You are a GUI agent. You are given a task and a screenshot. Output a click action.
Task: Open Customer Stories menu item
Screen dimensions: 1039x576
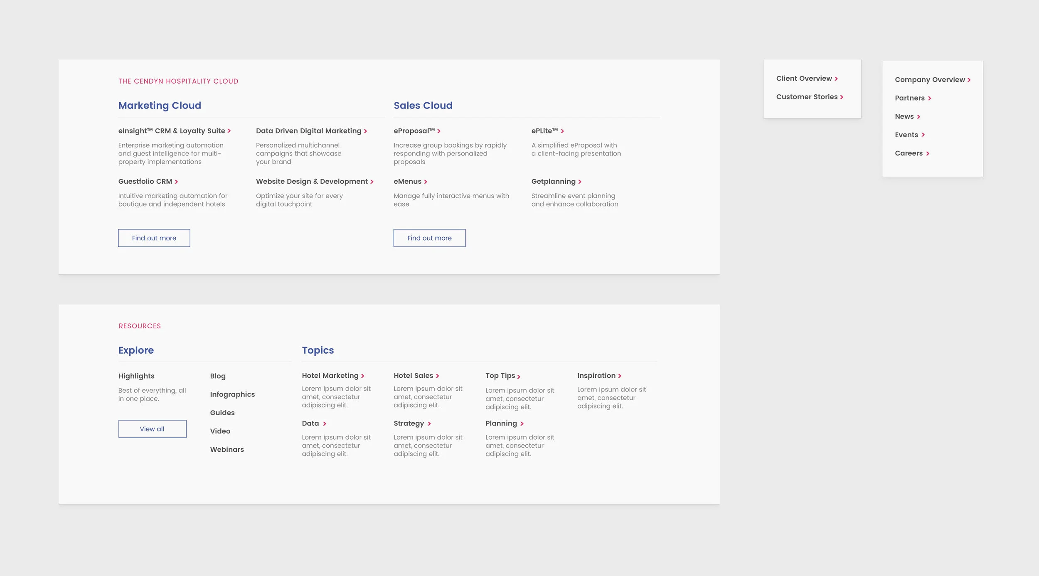click(810, 97)
